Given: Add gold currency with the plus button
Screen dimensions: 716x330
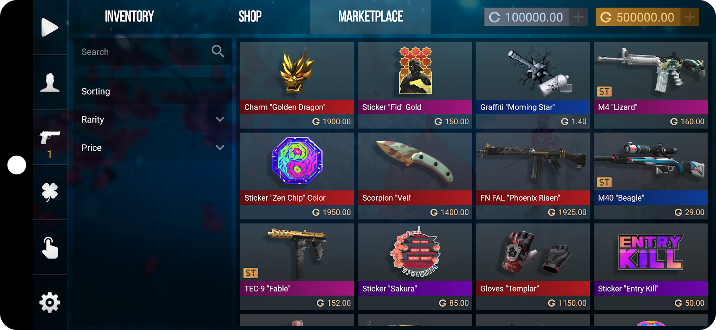Looking at the screenshot, I should (690, 17).
